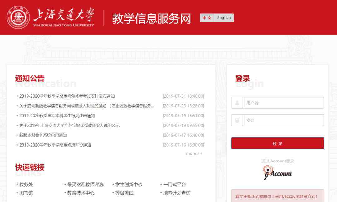Screen dimensions: 337x202
Task: Open the 宝钢优秀教师奖人选公示 notice
Action: [x=69, y=125]
